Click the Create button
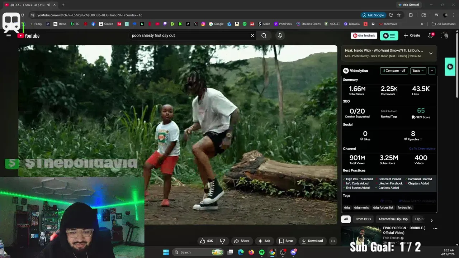 (x=412, y=35)
